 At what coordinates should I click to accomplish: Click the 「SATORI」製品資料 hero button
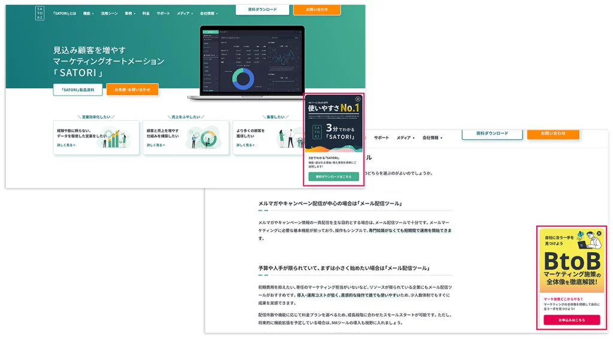(x=78, y=90)
